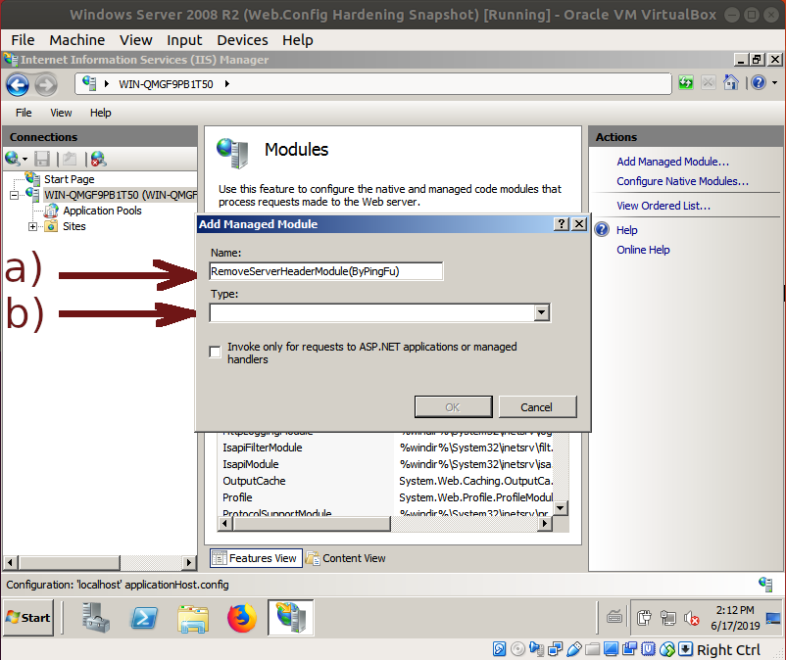Click OK in the Add Managed Module dialog

tap(453, 407)
